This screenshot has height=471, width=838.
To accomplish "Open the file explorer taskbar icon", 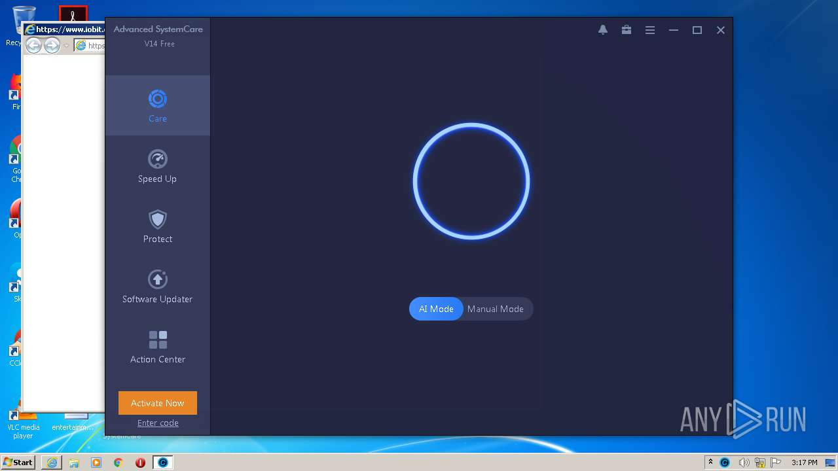I will [x=74, y=462].
